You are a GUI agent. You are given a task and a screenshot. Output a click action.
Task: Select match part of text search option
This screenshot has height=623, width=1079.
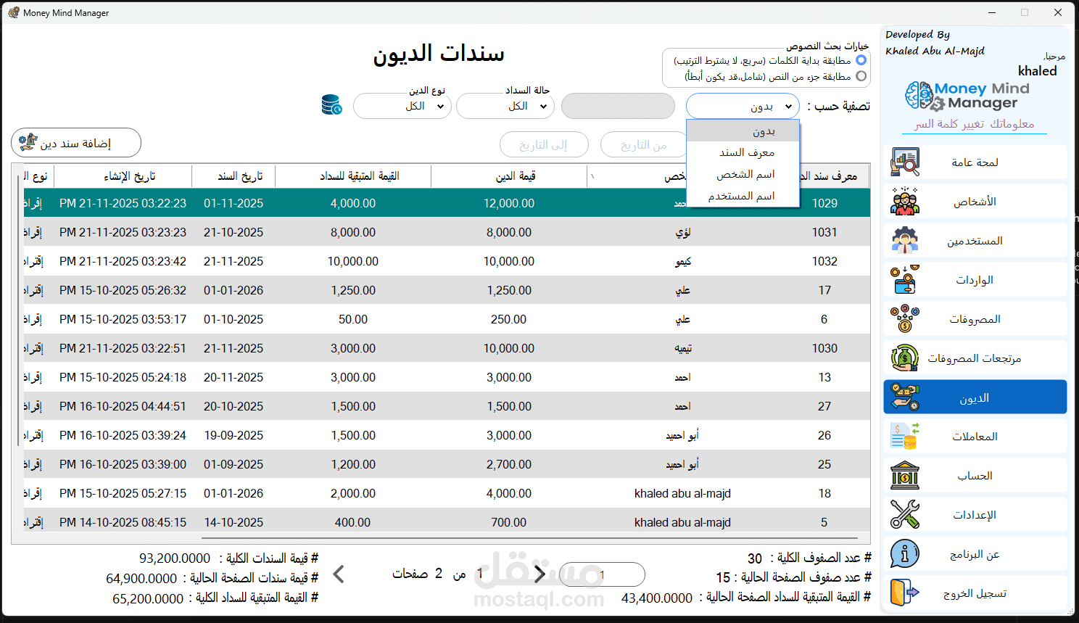pyautogui.click(x=861, y=76)
